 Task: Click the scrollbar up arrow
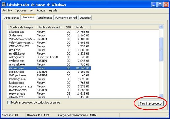tap(161, 27)
